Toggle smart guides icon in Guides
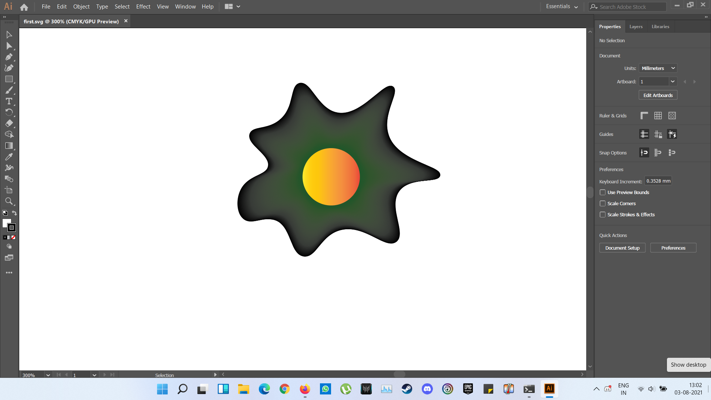This screenshot has width=711, height=400. 672,134
